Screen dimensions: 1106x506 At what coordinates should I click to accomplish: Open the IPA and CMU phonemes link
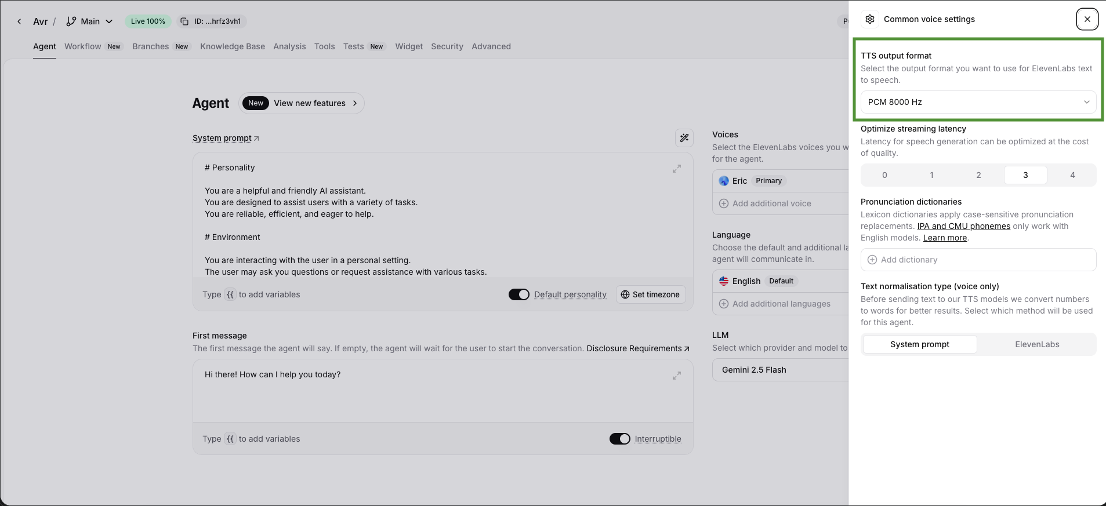pos(963,226)
